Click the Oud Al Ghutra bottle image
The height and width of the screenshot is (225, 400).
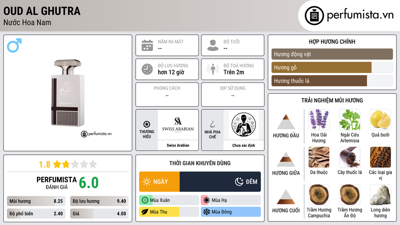pyautogui.click(x=68, y=93)
